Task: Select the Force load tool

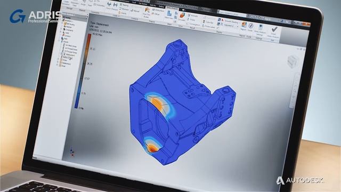Action: [x=109, y=6]
